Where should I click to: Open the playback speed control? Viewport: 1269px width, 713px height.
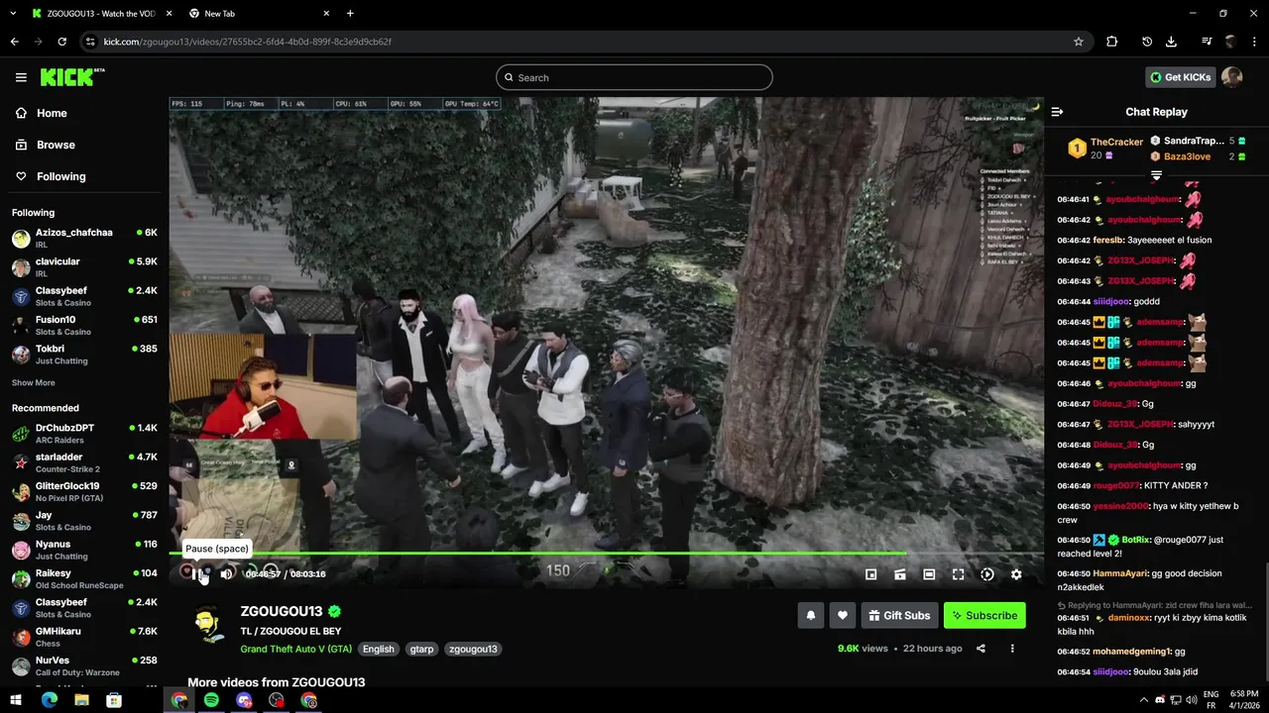coord(987,574)
